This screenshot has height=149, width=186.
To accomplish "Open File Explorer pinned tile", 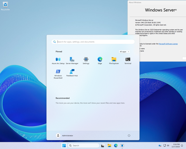I will click(x=114, y=61).
